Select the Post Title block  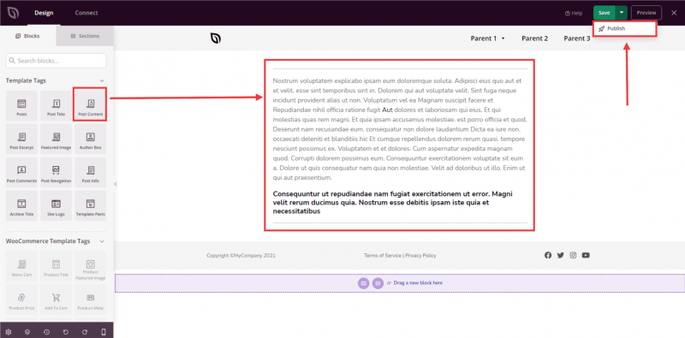[x=56, y=106]
